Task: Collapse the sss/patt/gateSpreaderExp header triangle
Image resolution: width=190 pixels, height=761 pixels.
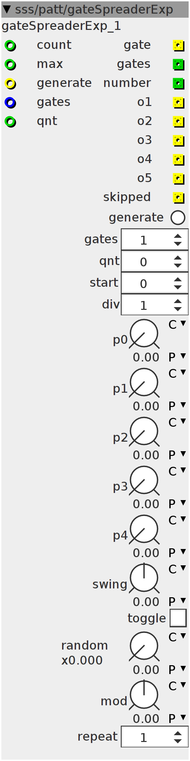Action: coord(6,10)
